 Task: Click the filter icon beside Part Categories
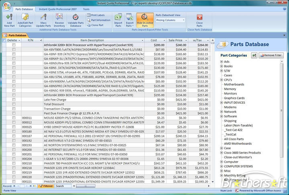click(x=254, y=55)
